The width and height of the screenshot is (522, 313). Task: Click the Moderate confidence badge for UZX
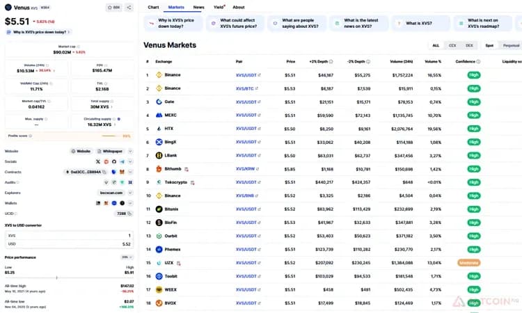[468, 263]
